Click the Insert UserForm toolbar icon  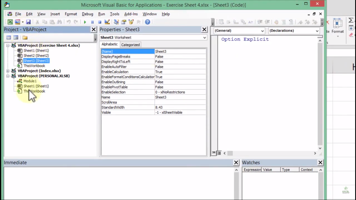(17, 22)
